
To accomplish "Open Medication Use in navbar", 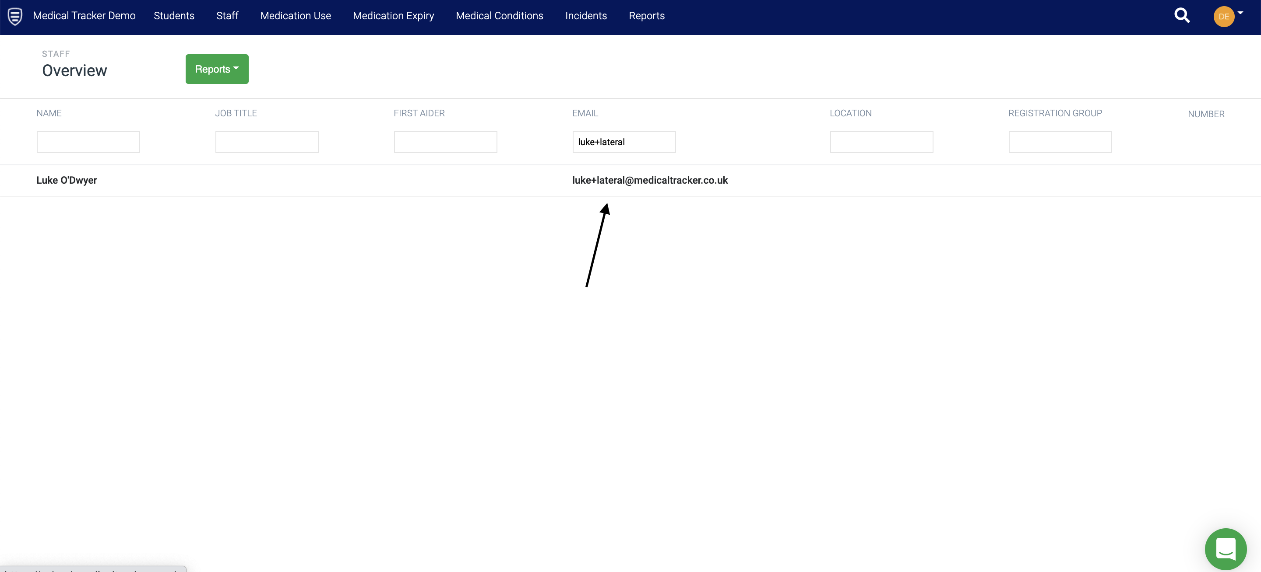I will coord(296,16).
